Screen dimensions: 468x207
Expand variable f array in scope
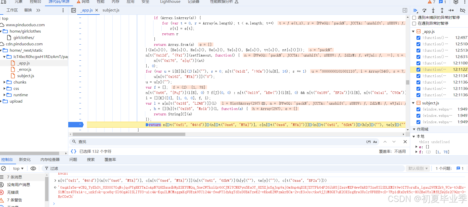tap(417, 152)
